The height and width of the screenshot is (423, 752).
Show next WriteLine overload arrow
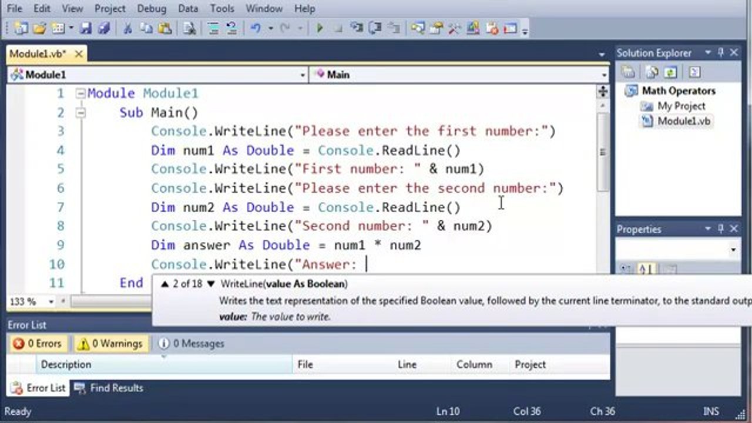(x=211, y=284)
